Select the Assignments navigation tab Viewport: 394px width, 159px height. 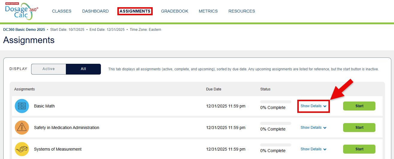tap(135, 11)
